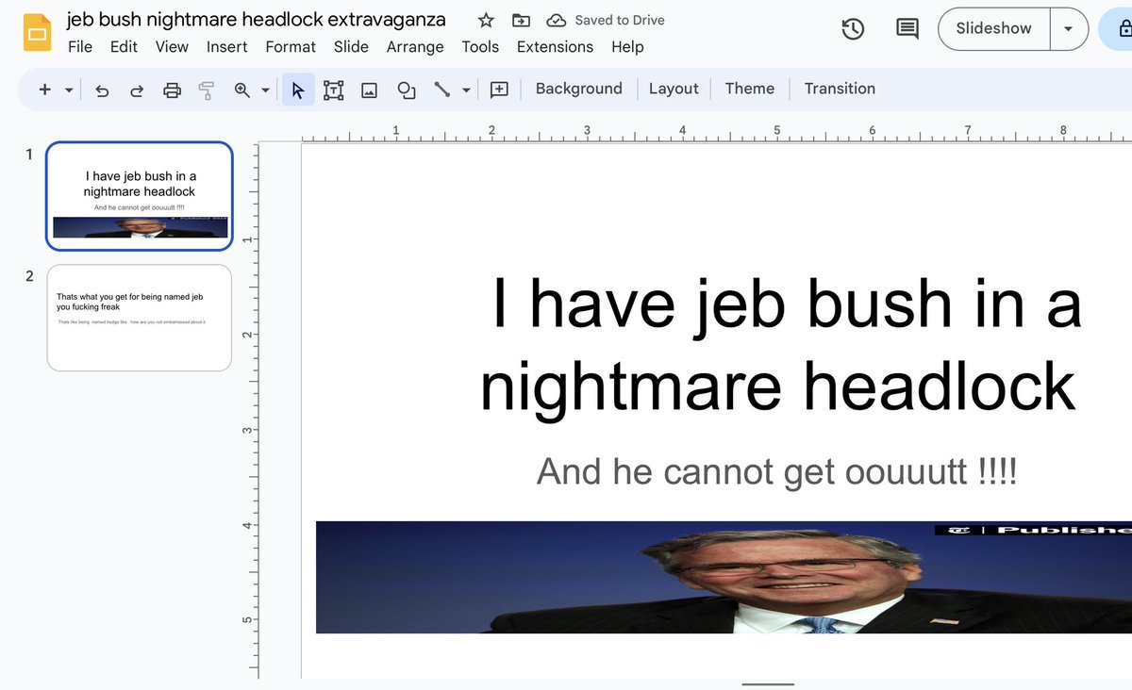
Task: Select the line drawing tool
Action: (x=441, y=89)
